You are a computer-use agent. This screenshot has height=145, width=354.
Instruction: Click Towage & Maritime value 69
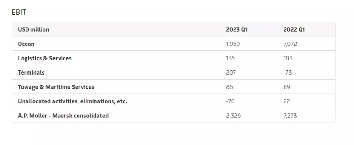pos(287,87)
